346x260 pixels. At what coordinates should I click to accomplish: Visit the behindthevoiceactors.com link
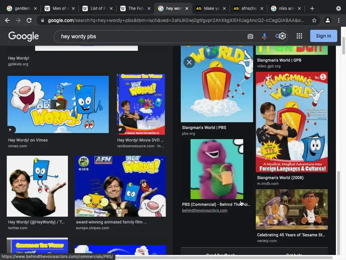204,210
